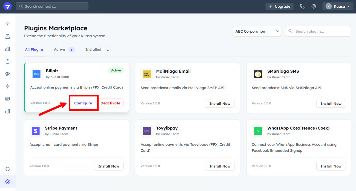Switch to the Installed tab
Image resolution: width=356 pixels, height=191 pixels.
pyautogui.click(x=93, y=50)
